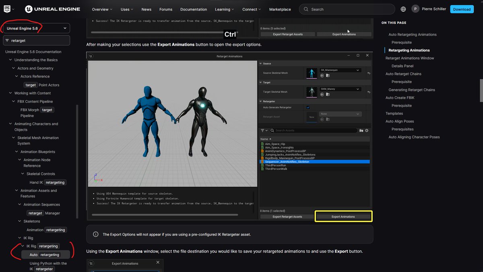
Task: Jump to Auto Create FBIK section
Action: (400, 98)
